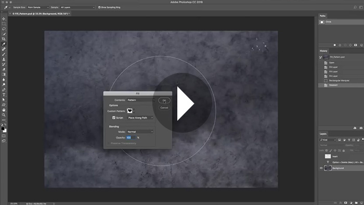Open Contents Pattern dropdown in Fill dialog

coord(141,100)
